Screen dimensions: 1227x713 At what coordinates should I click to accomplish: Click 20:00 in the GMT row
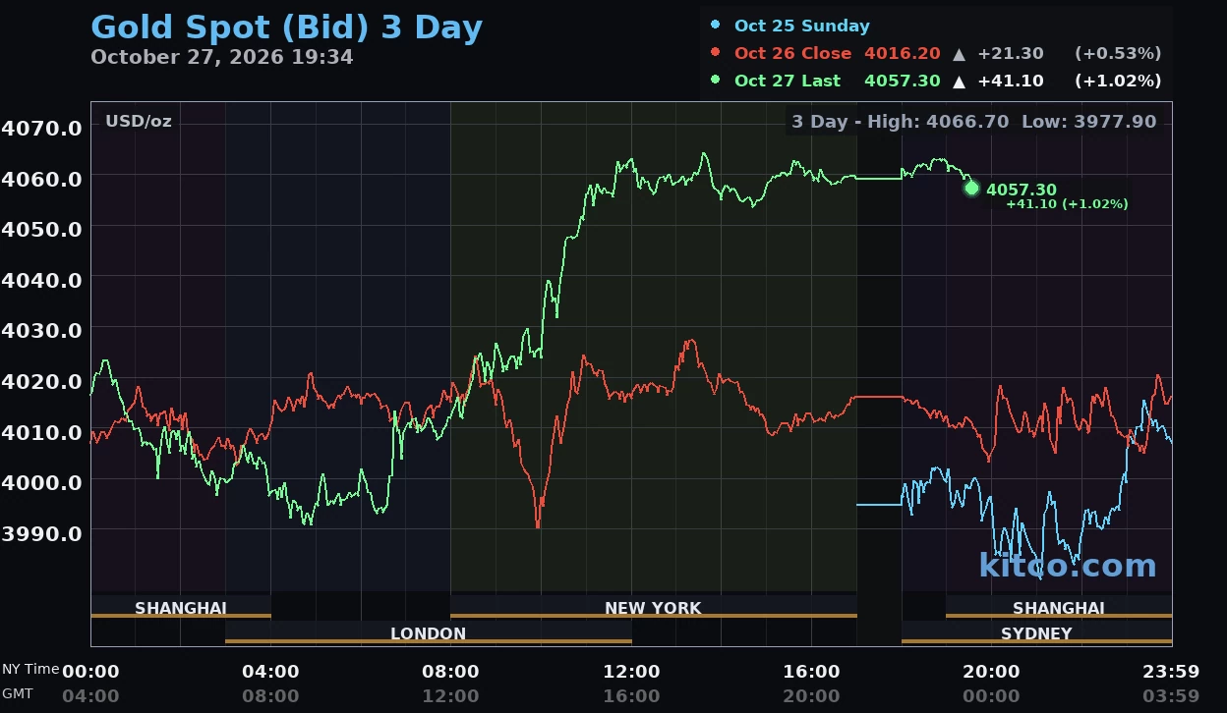point(811,695)
